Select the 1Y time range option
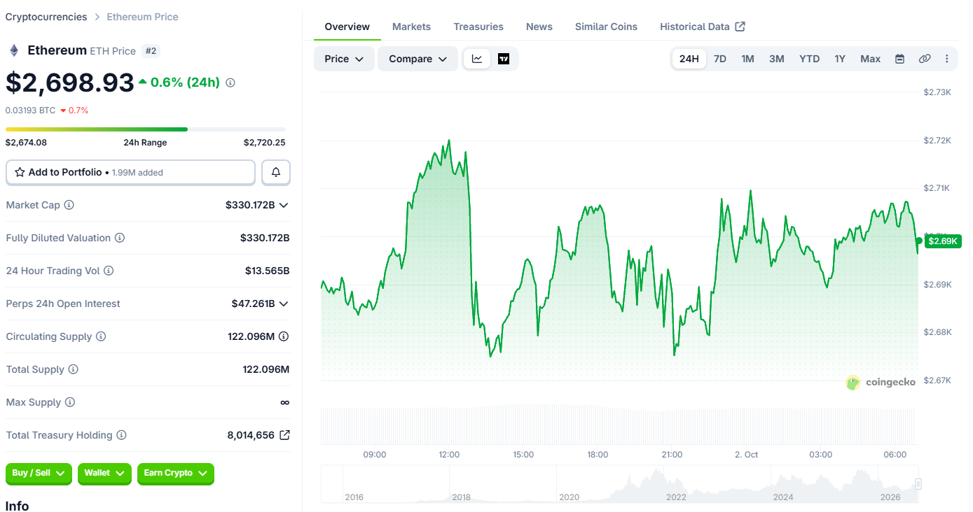973x512 pixels. [840, 59]
